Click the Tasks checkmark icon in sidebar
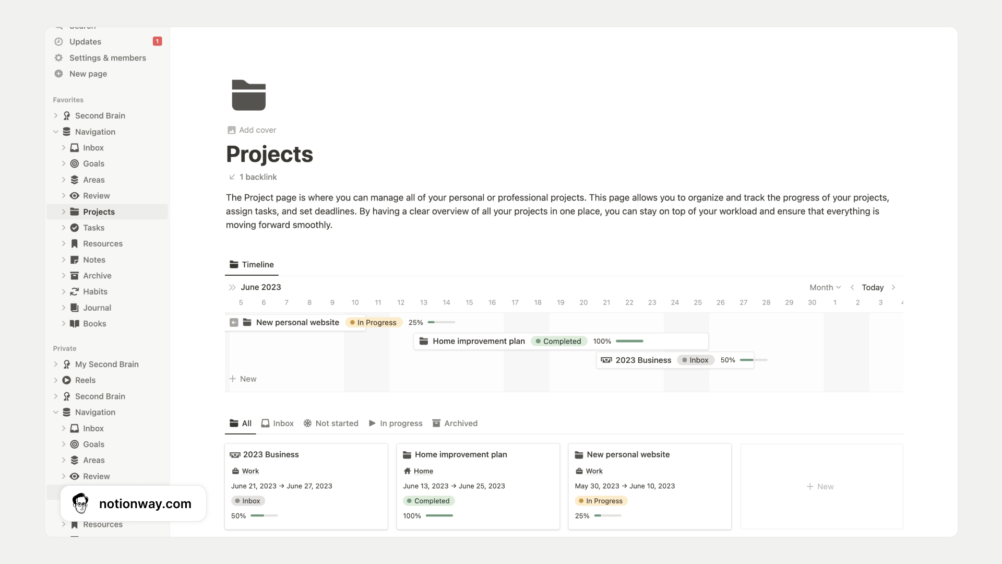Viewport: 1002px width, 564px height. pyautogui.click(x=75, y=228)
